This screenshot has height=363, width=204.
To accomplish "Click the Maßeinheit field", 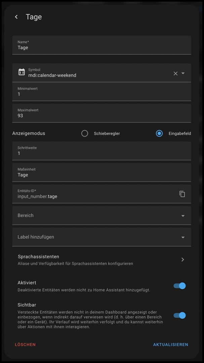I will point(101,175).
